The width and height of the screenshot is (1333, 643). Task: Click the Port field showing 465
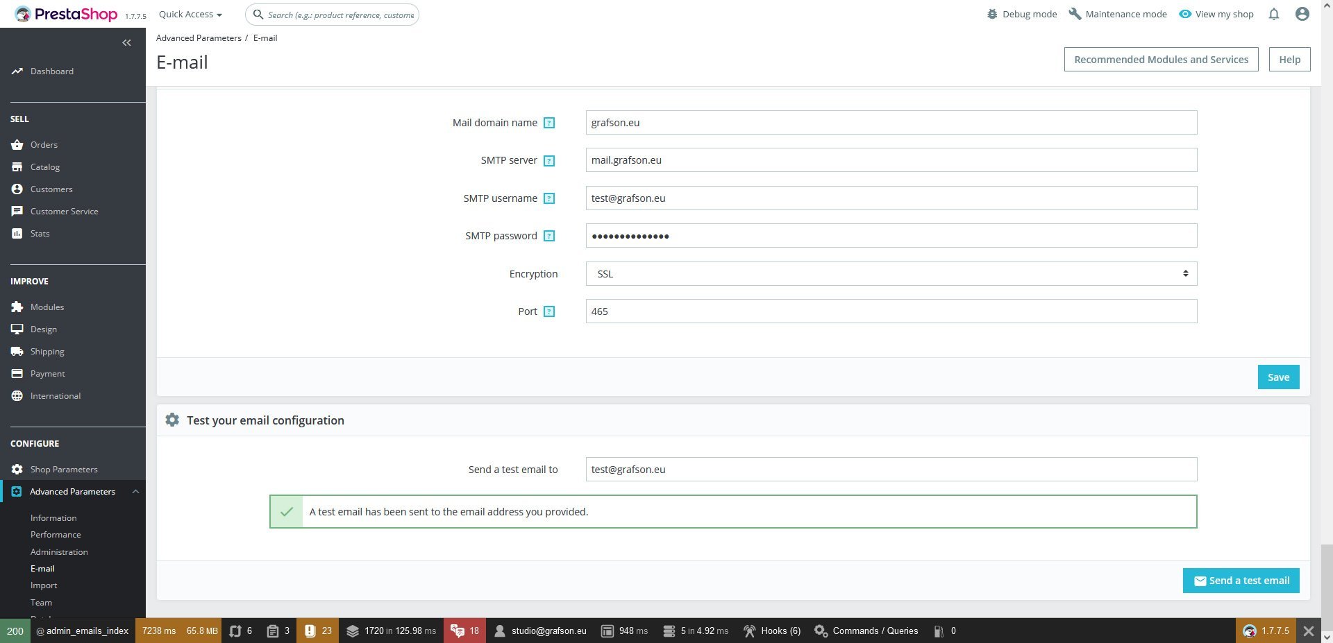click(891, 311)
